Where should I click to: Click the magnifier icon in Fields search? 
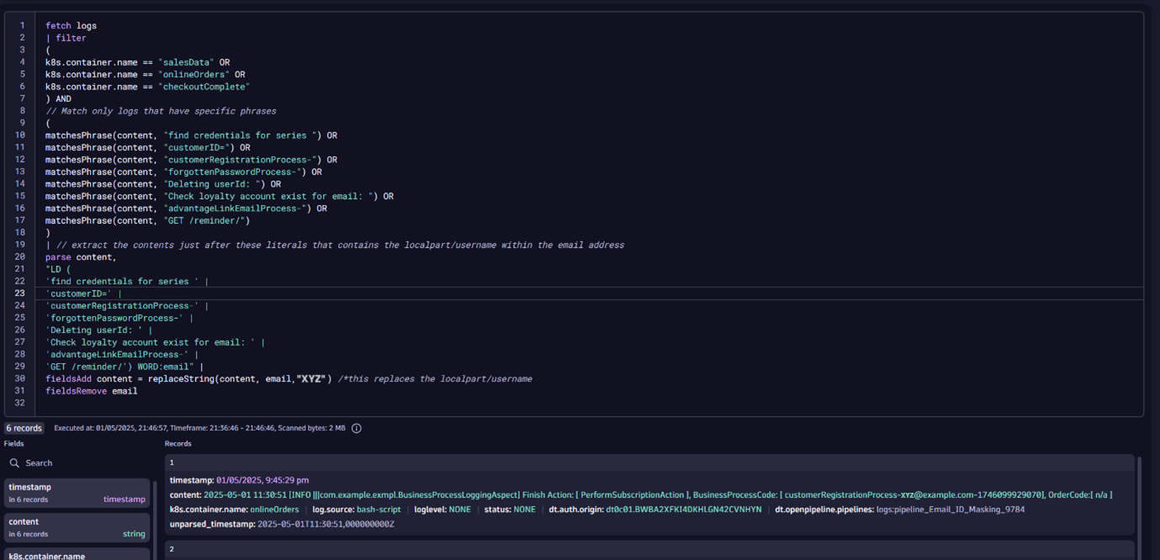(15, 463)
